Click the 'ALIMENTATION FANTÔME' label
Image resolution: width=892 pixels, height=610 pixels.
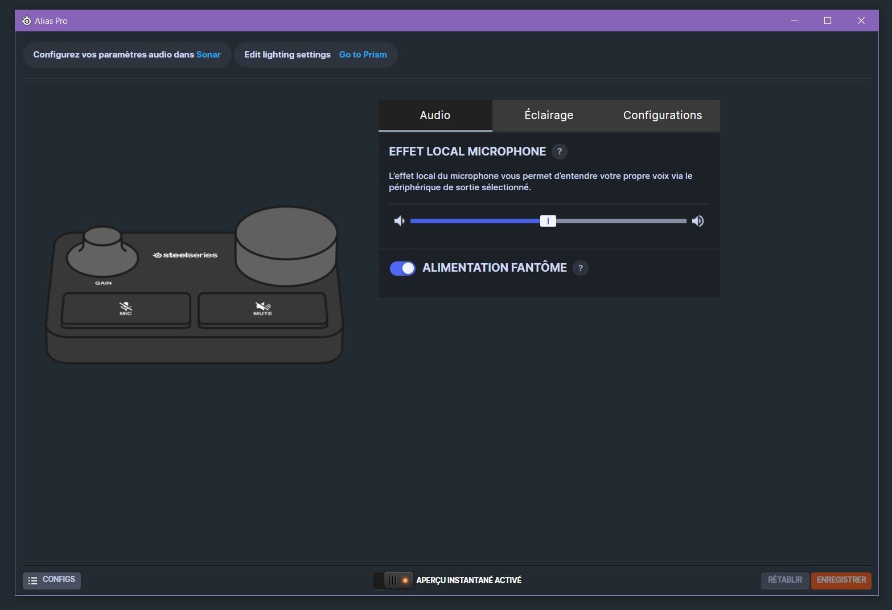click(x=495, y=268)
